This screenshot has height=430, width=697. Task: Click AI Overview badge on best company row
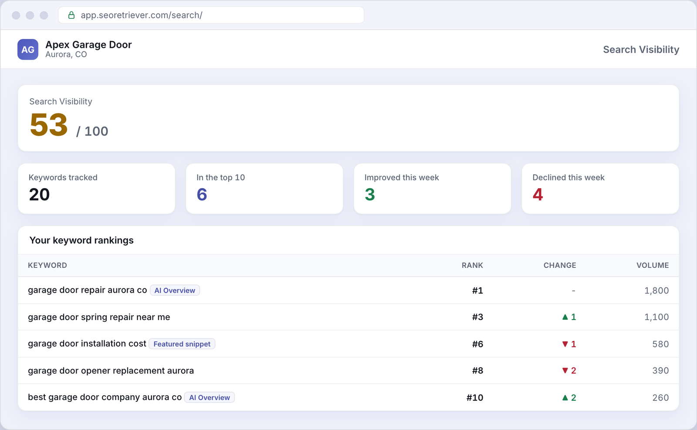point(210,397)
